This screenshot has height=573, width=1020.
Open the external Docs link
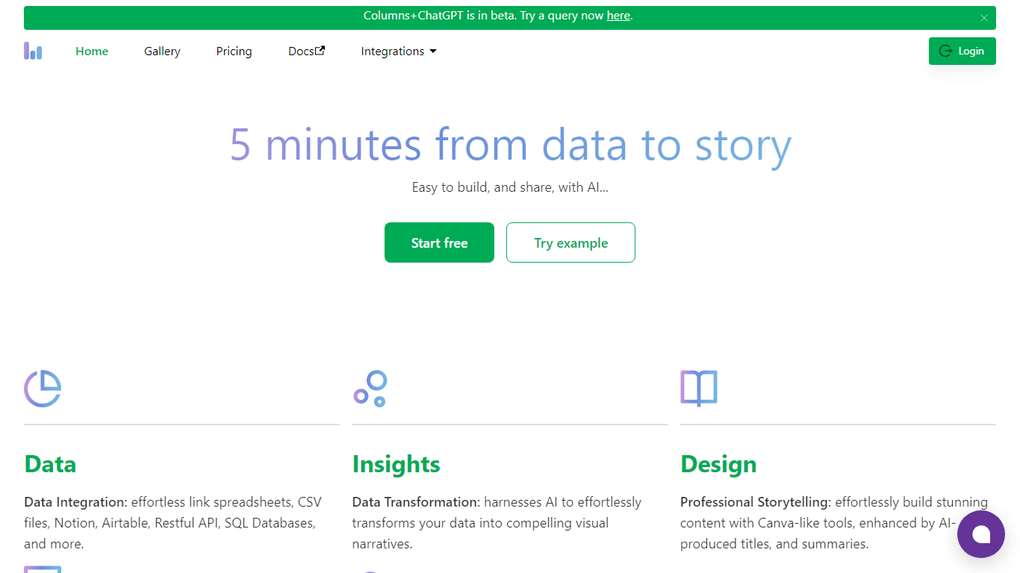pos(306,51)
